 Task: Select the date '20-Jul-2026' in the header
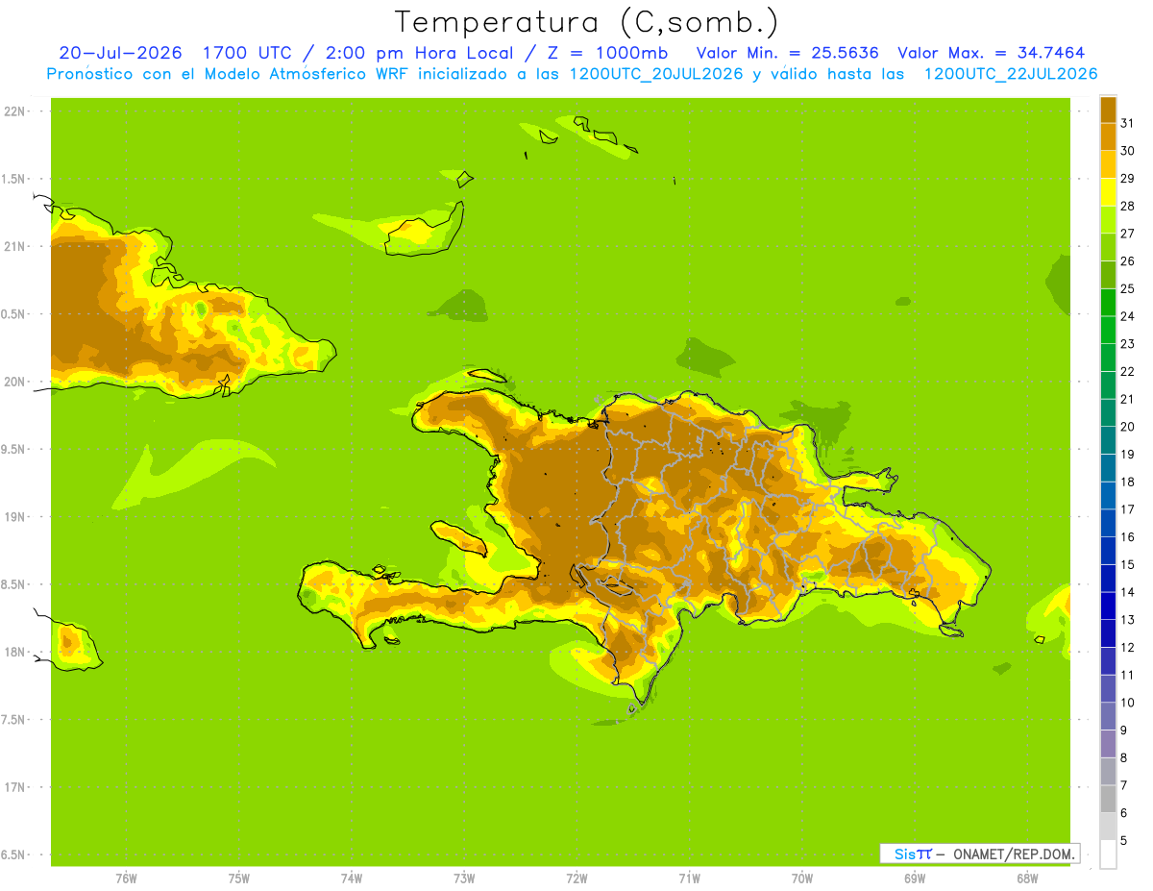121,52
